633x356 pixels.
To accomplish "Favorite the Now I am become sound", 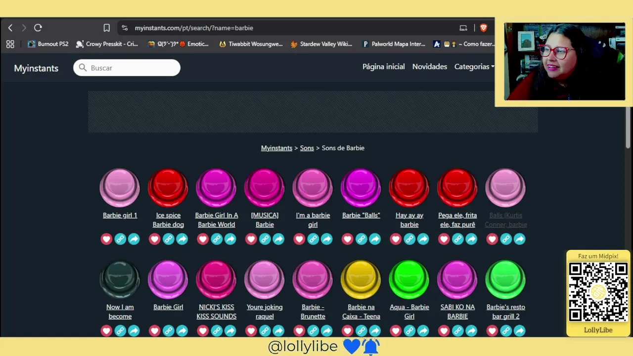I will (x=106, y=331).
